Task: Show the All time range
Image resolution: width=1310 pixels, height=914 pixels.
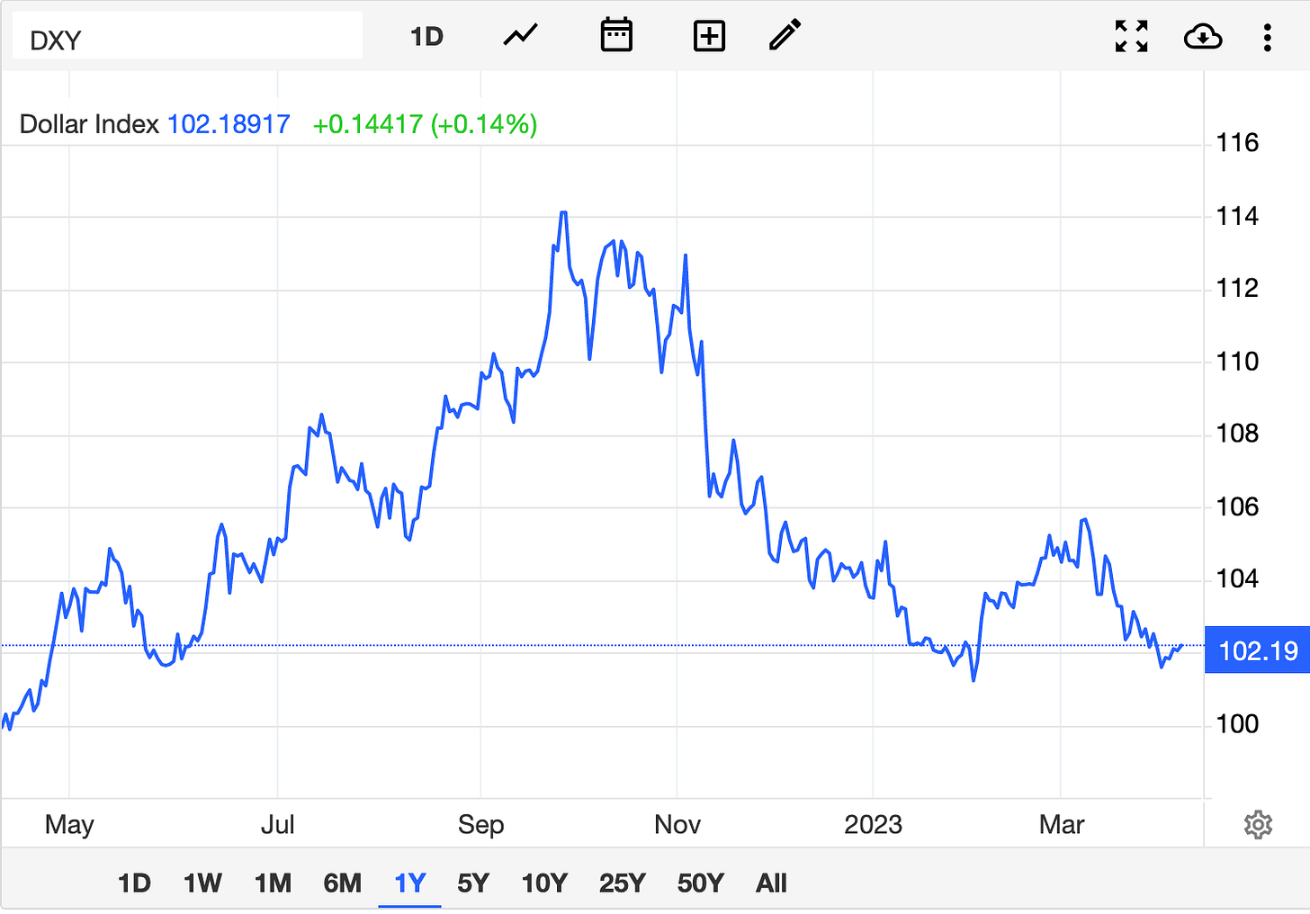Action: (771, 883)
